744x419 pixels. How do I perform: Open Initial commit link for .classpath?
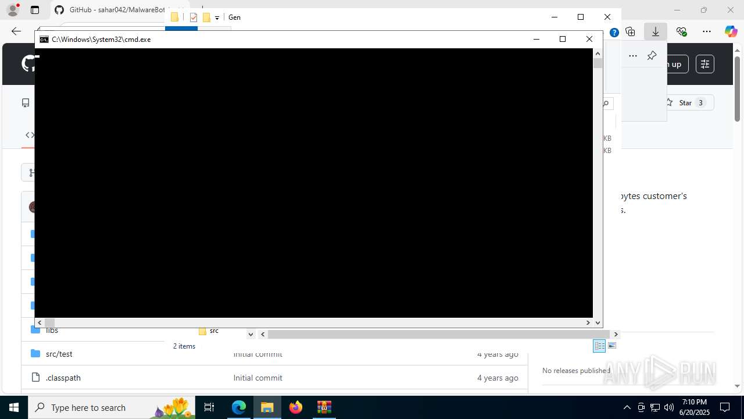(257, 378)
